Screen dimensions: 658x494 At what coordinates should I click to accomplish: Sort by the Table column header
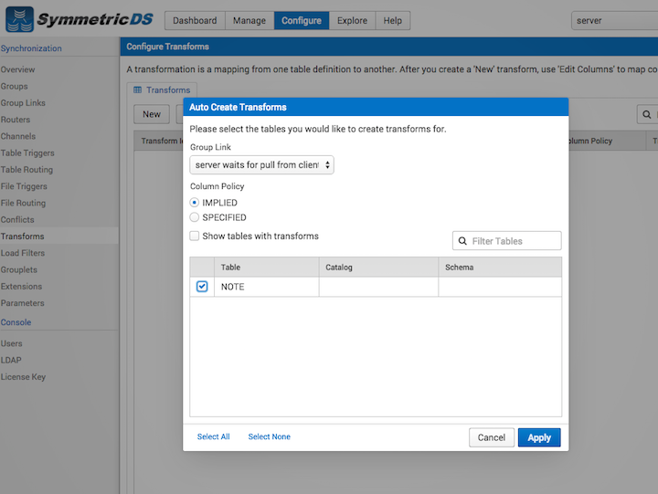coord(267,268)
